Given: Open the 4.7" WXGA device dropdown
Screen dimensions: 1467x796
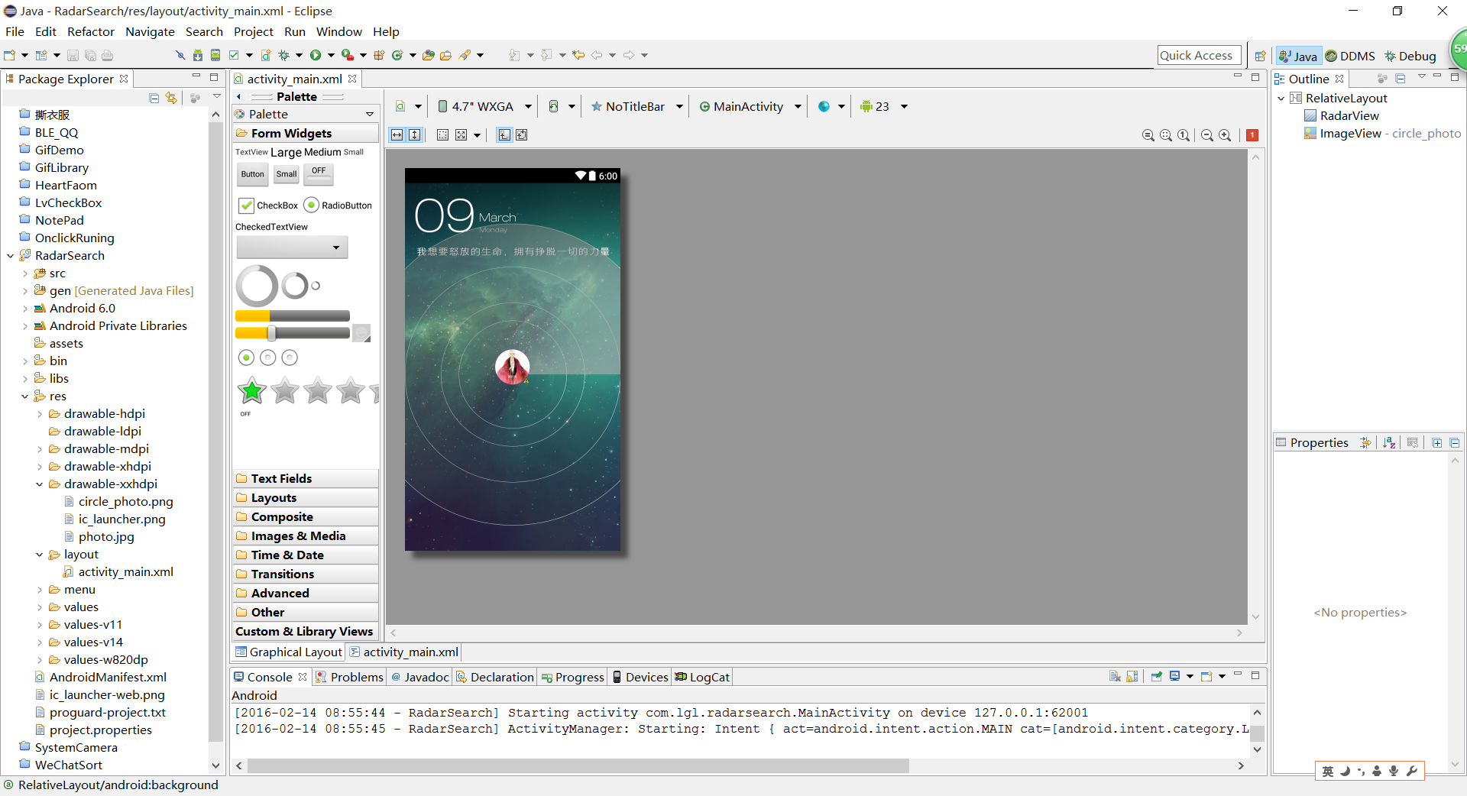Looking at the screenshot, I should (484, 107).
